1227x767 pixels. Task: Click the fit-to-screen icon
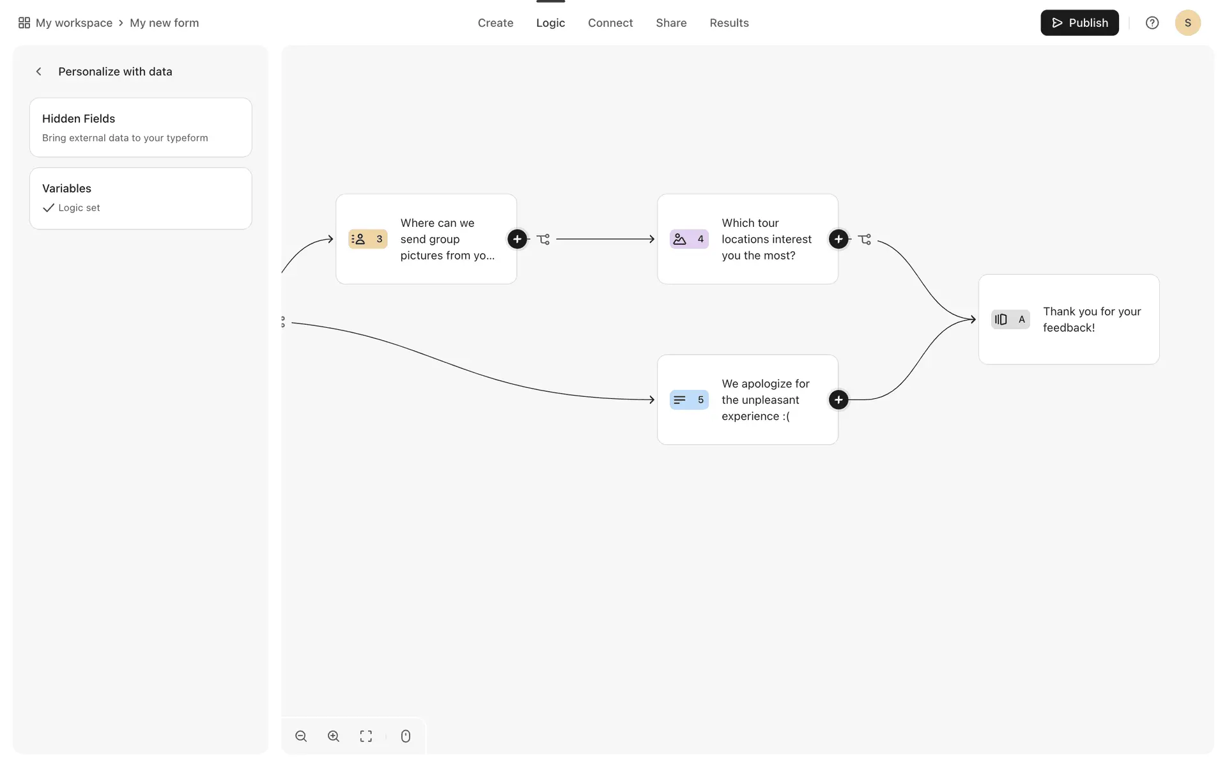(366, 736)
